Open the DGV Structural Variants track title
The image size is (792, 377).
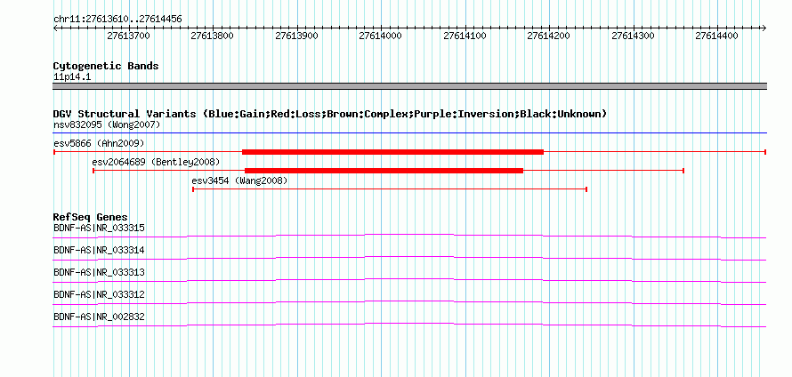pos(330,114)
